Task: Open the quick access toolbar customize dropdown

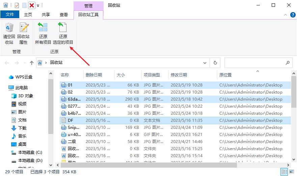Action: pos(38,6)
